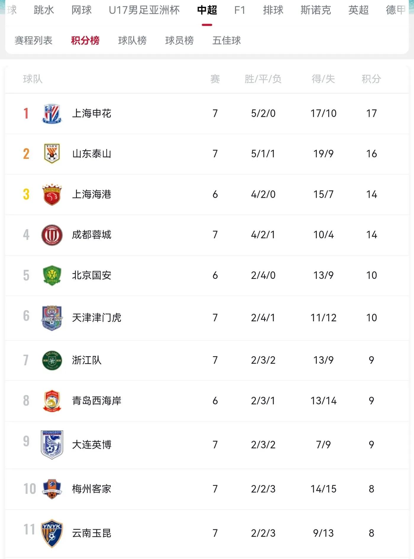
Task: Select the U17男足亚洲杯 category
Action: tap(144, 10)
